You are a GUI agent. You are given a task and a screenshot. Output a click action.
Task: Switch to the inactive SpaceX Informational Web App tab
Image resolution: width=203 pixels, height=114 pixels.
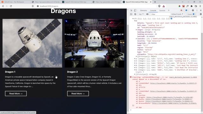point(76,2)
